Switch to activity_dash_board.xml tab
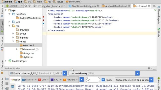 click(x=52, y=6)
